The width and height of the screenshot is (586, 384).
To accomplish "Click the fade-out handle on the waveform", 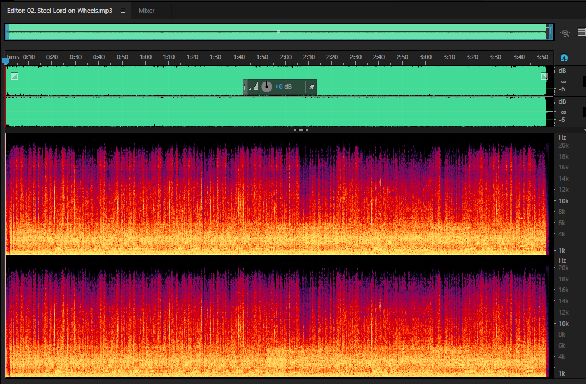I will click(545, 76).
